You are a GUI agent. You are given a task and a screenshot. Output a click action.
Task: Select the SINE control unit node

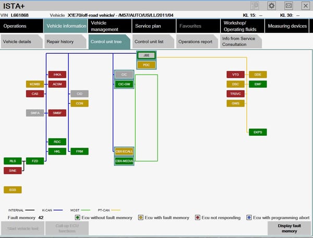coord(13,171)
